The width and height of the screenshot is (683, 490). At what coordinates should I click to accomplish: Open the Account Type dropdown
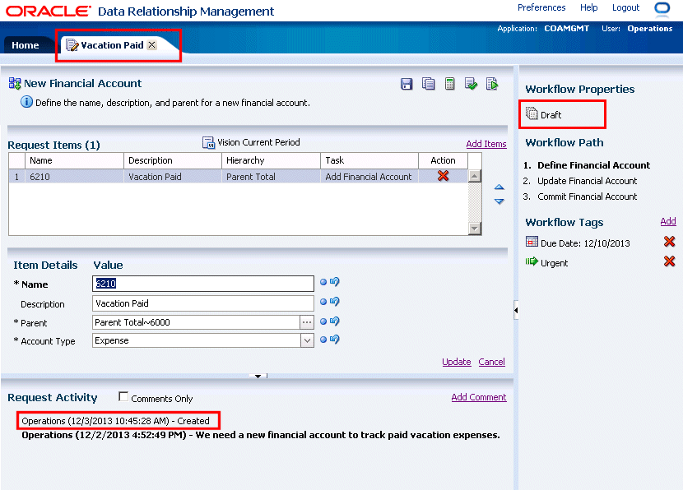[x=307, y=340]
